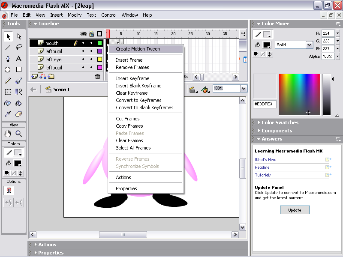Select the Arrow selection tool
This screenshot has height=257, width=343.
[x=8, y=37]
